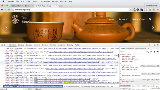
Task: Select the Styles sidebar tab
Action: pyautogui.click(x=122, y=48)
